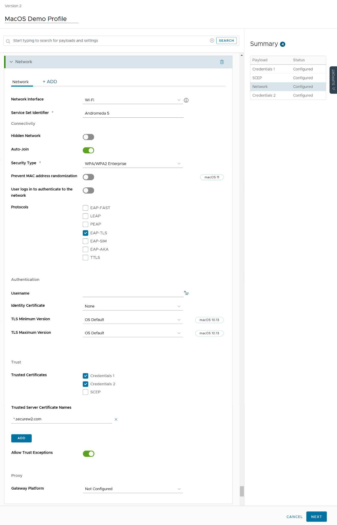Click the SEARCH button

tap(226, 41)
